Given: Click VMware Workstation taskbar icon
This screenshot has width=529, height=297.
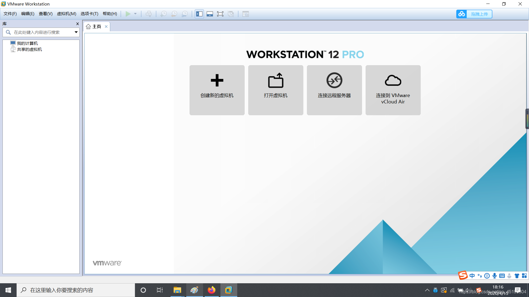Looking at the screenshot, I should (x=229, y=290).
